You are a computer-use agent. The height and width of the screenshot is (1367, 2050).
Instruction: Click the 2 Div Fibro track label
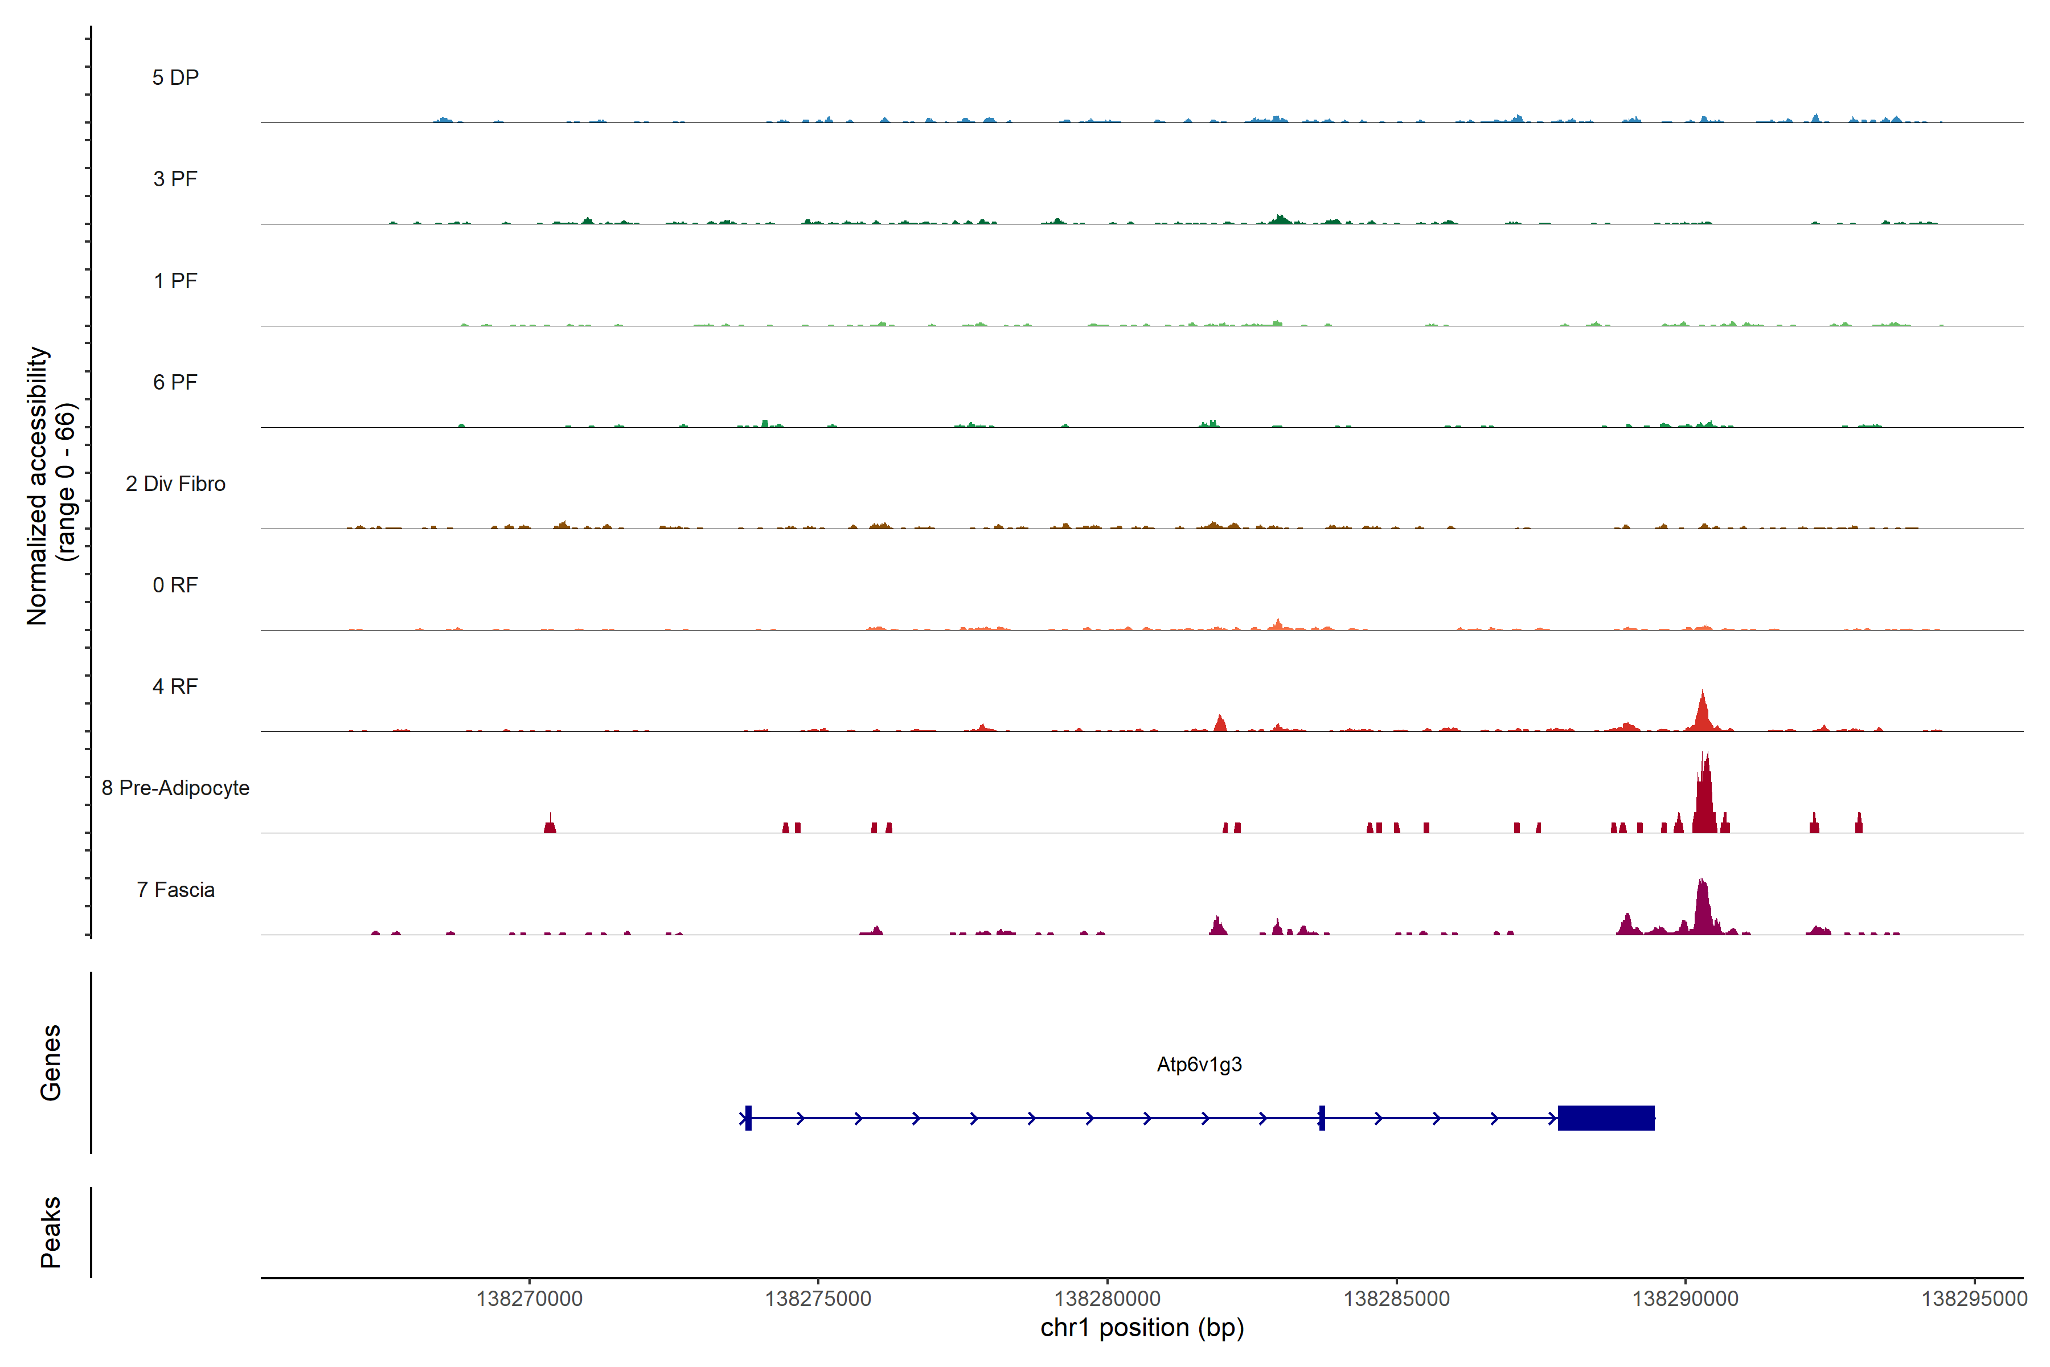click(x=175, y=484)
